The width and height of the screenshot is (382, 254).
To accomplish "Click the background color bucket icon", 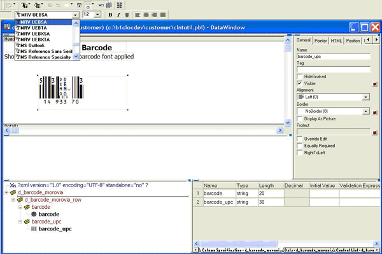I will tap(38, 5).
